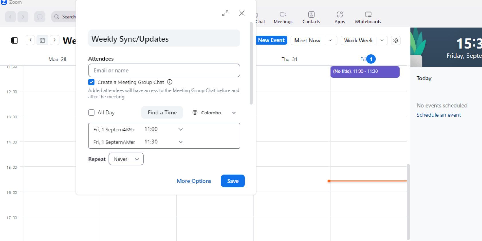The height and width of the screenshot is (241, 482).
Task: Open the Whiteboards tab
Action: 368,18
